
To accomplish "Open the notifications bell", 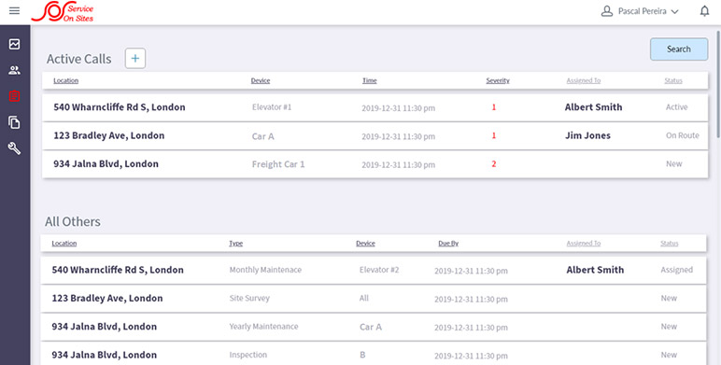I will pyautogui.click(x=704, y=11).
